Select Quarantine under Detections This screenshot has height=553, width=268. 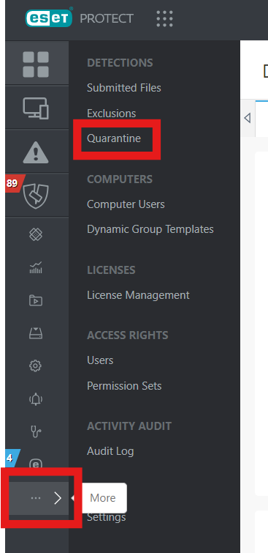coord(114,138)
